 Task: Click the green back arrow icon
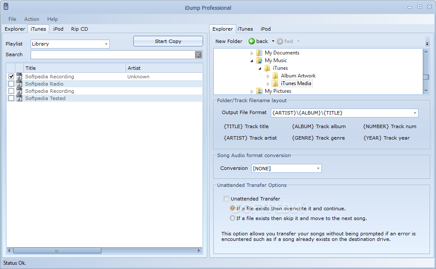point(252,41)
